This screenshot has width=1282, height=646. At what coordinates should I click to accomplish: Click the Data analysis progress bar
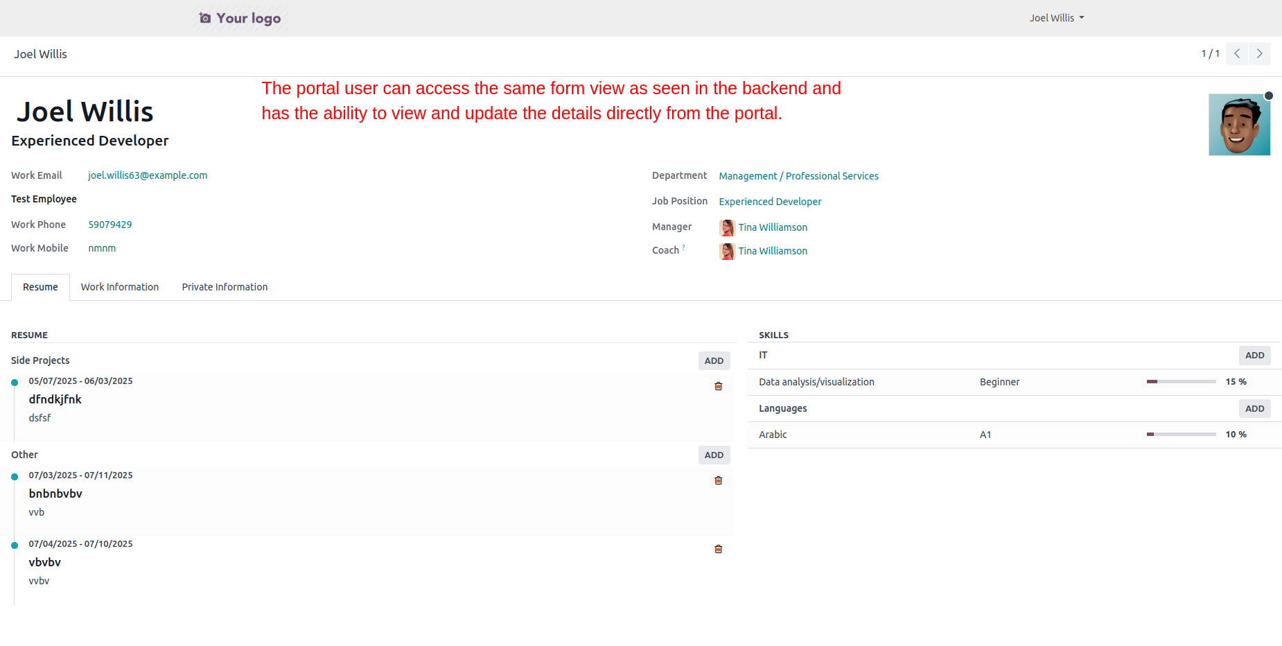[x=1181, y=382]
